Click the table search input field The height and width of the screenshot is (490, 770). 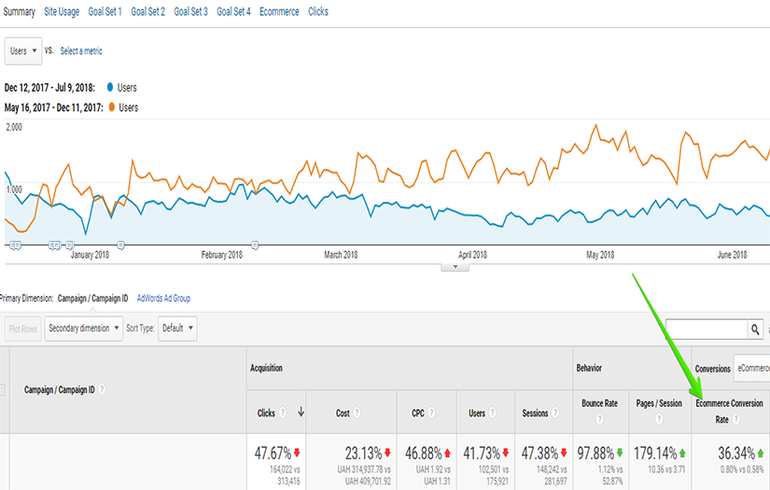(x=705, y=329)
